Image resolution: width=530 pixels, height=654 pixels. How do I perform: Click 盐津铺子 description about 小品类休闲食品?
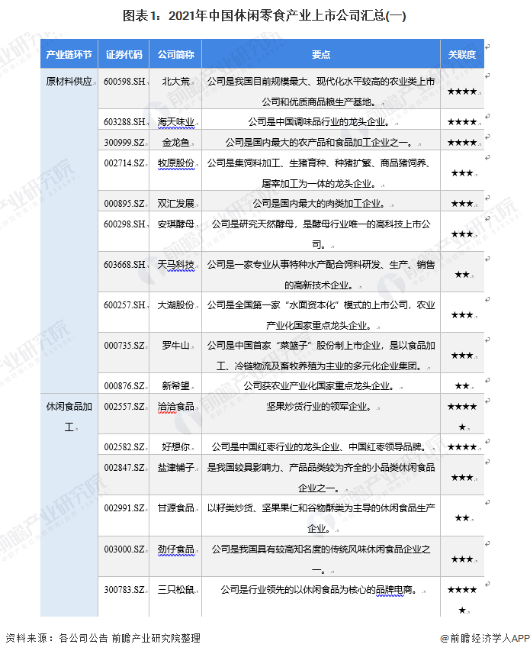[x=321, y=478]
